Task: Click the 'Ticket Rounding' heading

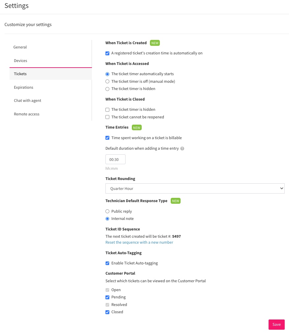Action: 120,179
